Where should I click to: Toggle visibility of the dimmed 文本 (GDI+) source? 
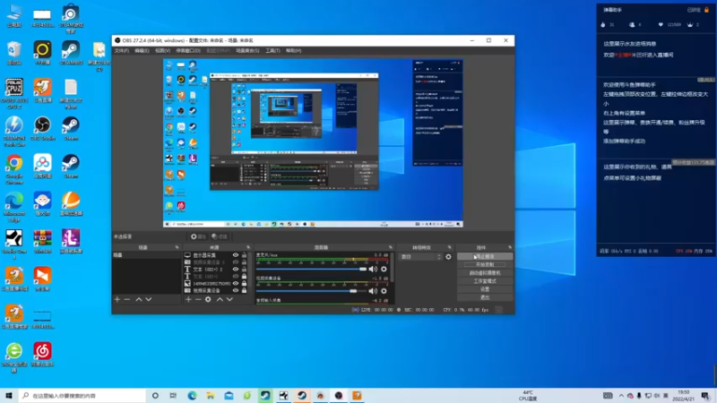236,277
